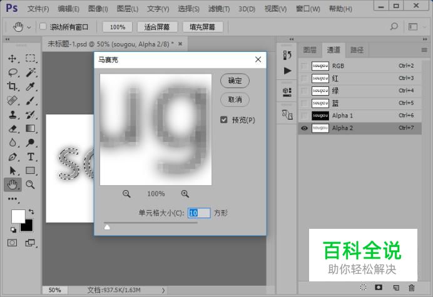Image resolution: width=433 pixels, height=297 pixels.
Task: Select the Gradient tool
Action: [x=30, y=128]
